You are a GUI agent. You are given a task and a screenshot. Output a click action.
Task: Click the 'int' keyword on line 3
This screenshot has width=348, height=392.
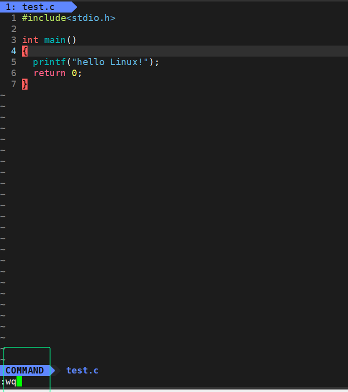tap(30, 40)
